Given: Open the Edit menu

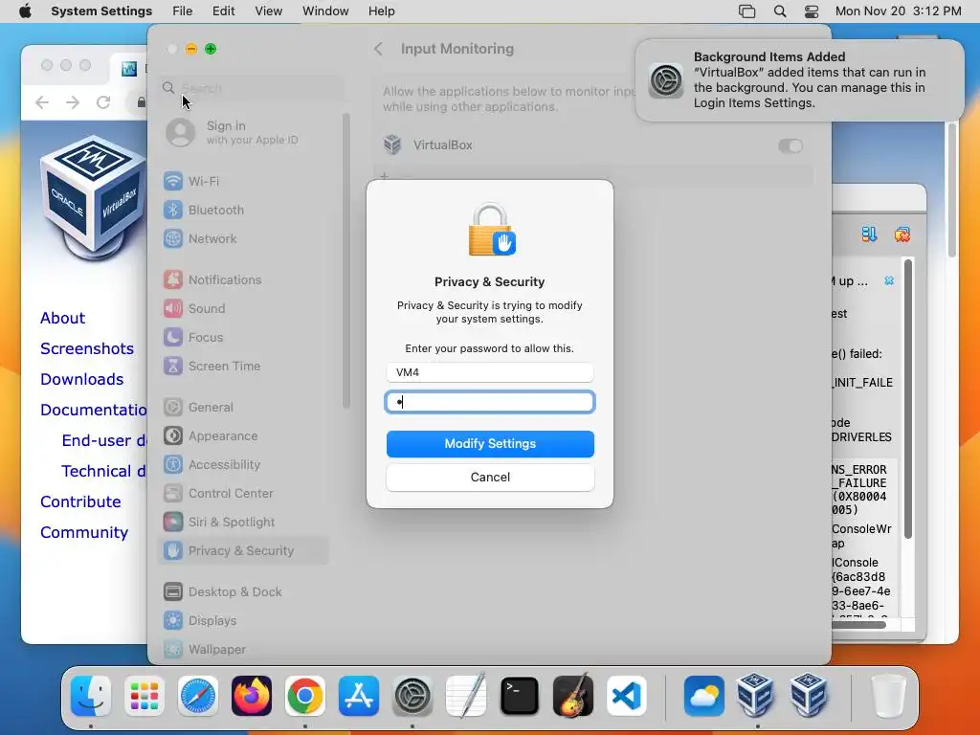Looking at the screenshot, I should pyautogui.click(x=223, y=11).
